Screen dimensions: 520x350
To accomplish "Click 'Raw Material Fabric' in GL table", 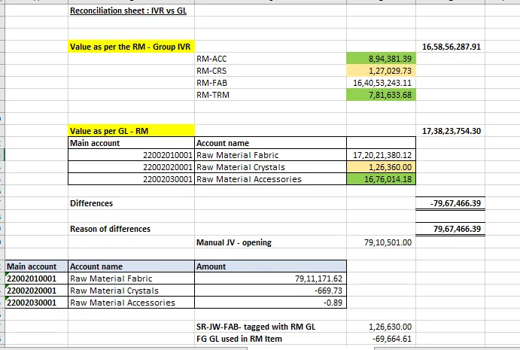I will [270, 155].
